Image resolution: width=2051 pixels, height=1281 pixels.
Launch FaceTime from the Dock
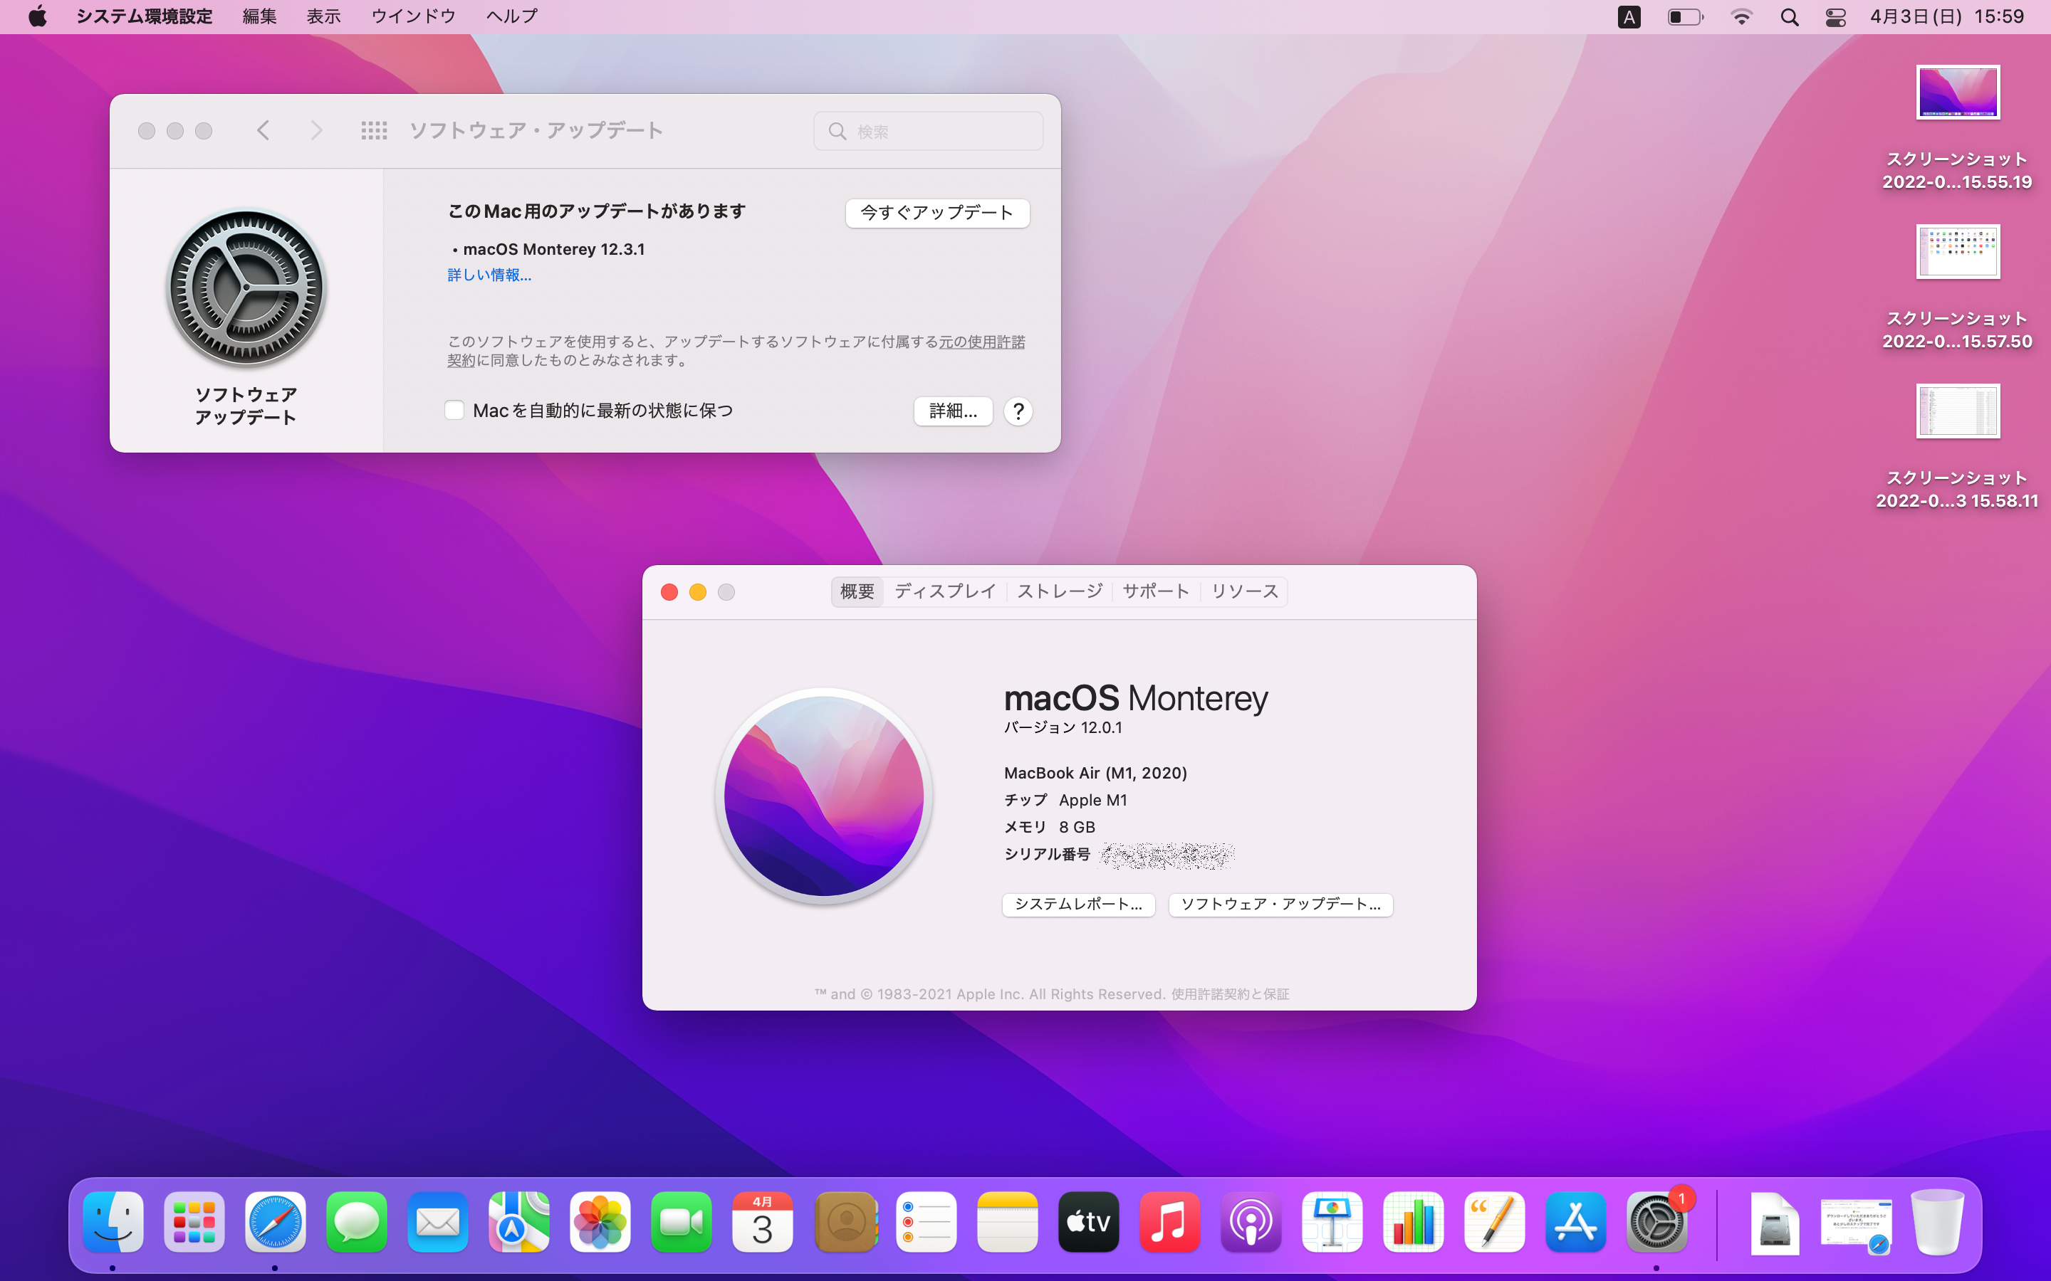click(682, 1222)
